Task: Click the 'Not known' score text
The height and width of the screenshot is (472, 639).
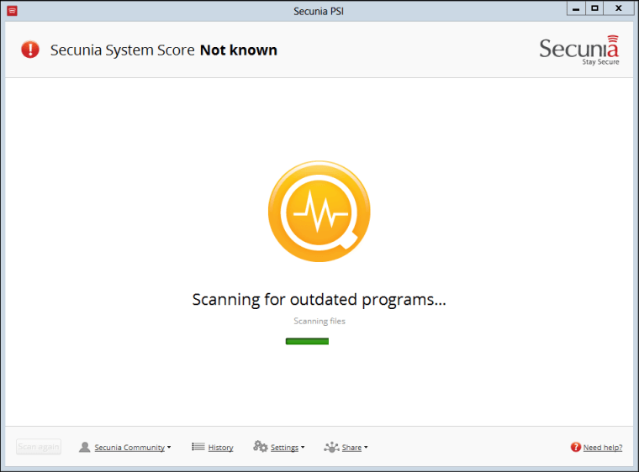Action: coord(239,50)
